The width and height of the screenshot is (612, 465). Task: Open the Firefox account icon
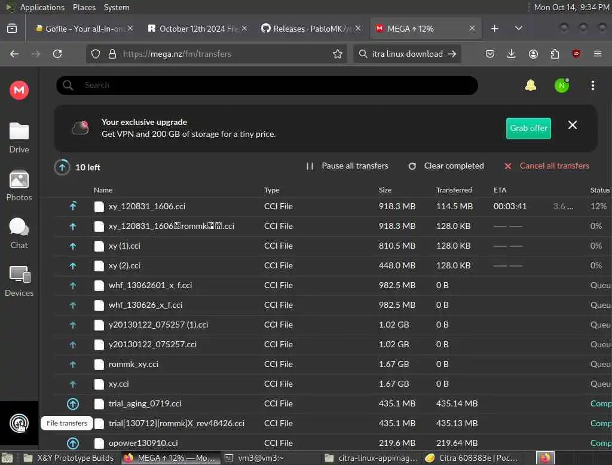tap(533, 54)
